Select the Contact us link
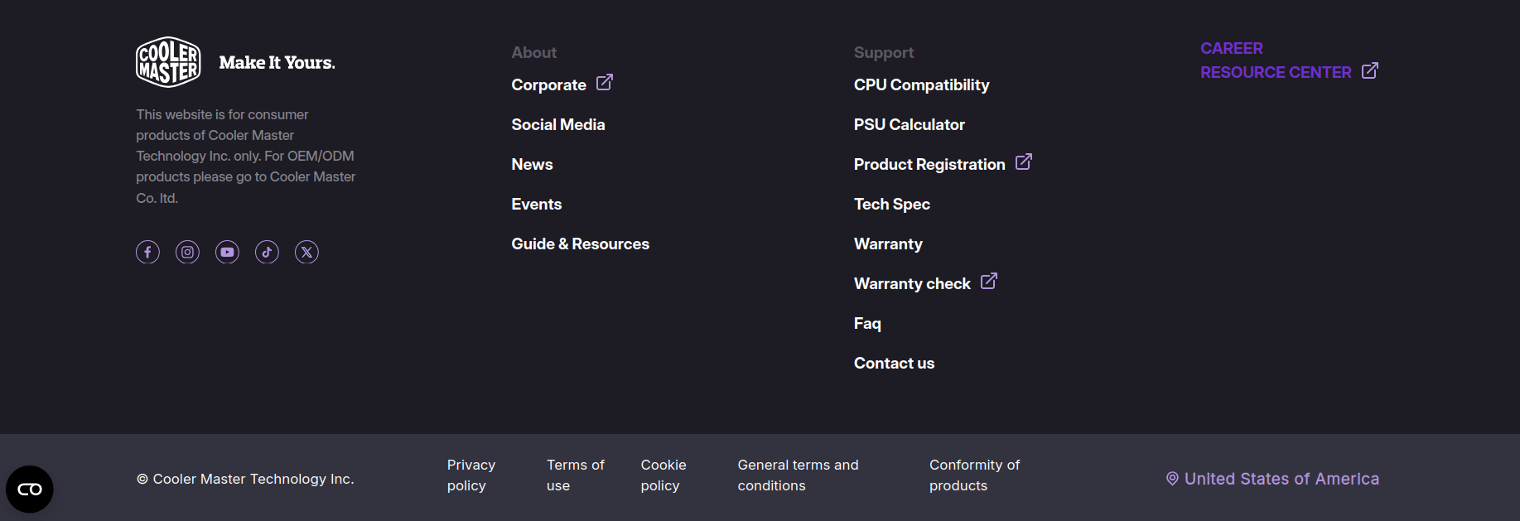The height and width of the screenshot is (521, 1520). click(894, 363)
